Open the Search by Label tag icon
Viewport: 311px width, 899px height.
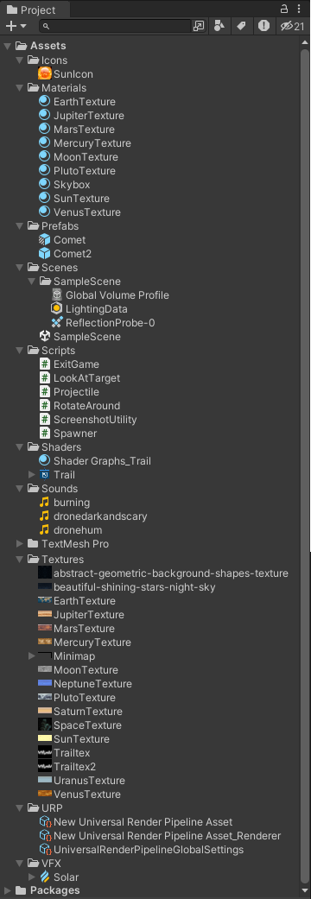tap(241, 26)
